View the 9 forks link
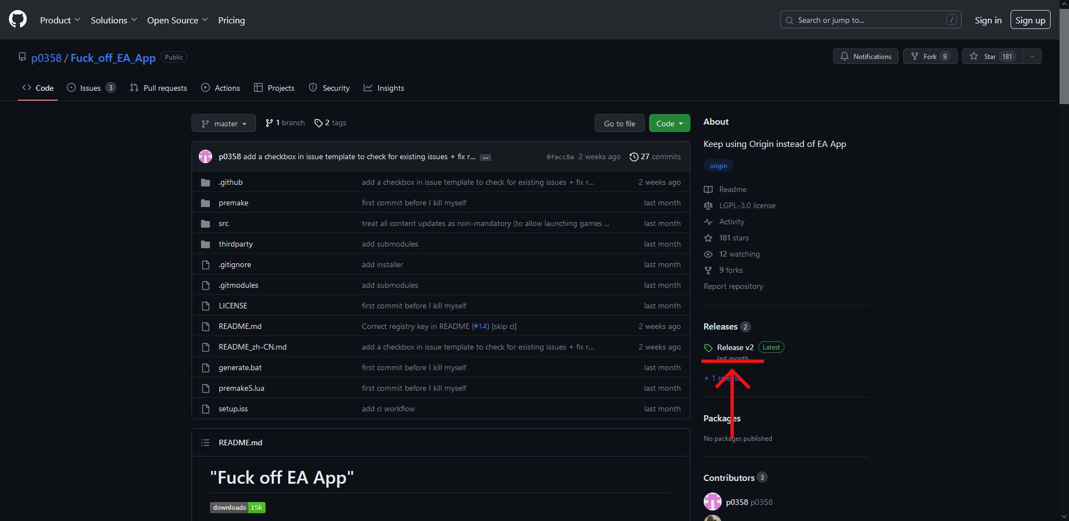 (723, 270)
